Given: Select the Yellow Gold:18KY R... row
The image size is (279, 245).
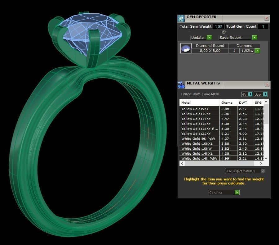Looking at the screenshot, I should (x=222, y=129).
